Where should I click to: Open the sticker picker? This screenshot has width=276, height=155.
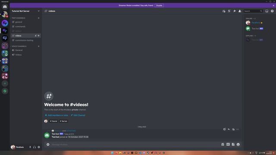pos(233,145)
